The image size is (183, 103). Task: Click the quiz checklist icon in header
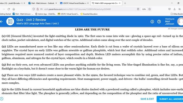[x=10, y=21]
